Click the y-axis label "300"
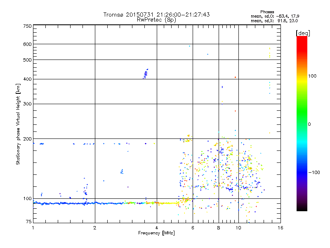The width and height of the screenshot is (330, 248). point(27,104)
